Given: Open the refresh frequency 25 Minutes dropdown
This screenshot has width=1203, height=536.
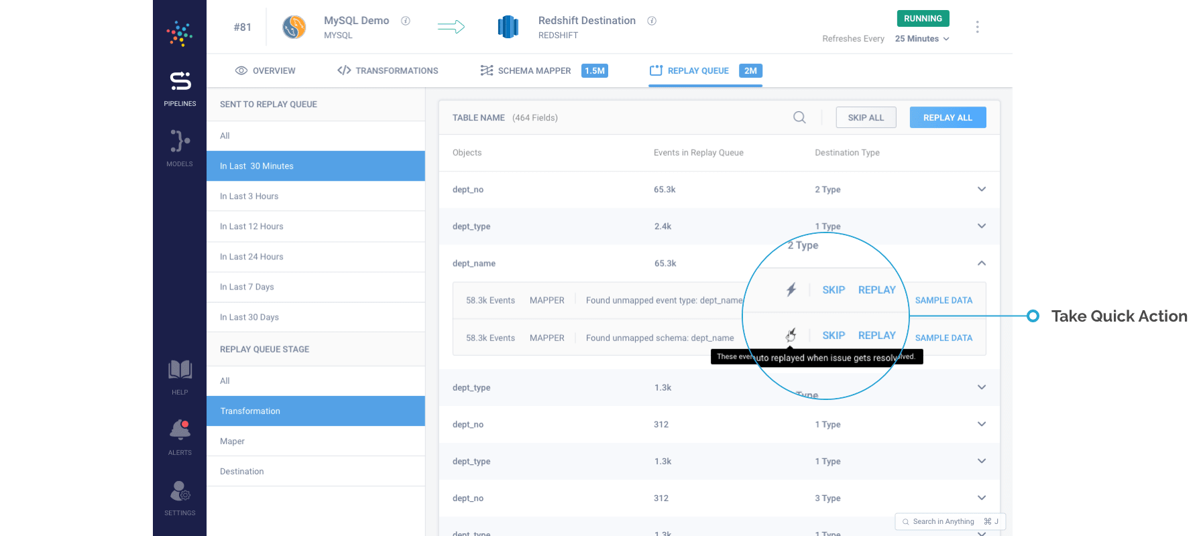Looking at the screenshot, I should 922,39.
